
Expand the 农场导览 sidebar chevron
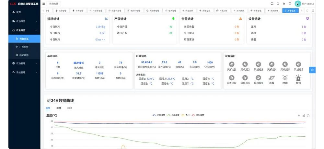[x=36, y=21]
